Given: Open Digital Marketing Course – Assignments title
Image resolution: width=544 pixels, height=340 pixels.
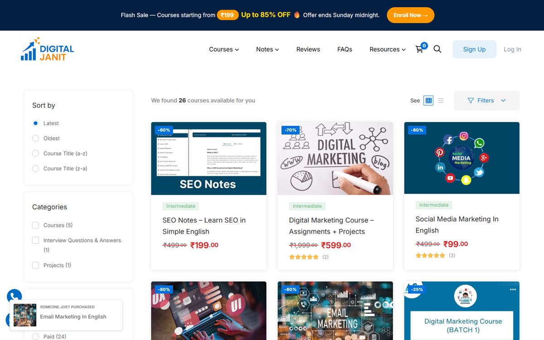Looking at the screenshot, I should [331, 226].
